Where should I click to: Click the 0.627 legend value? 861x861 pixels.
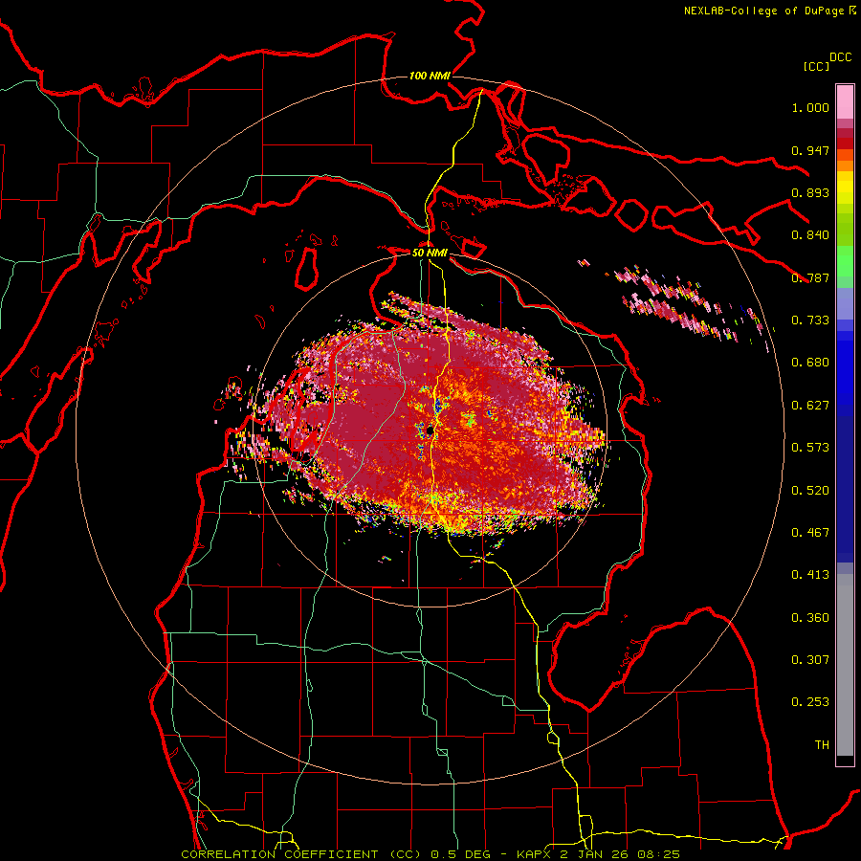[x=810, y=406]
